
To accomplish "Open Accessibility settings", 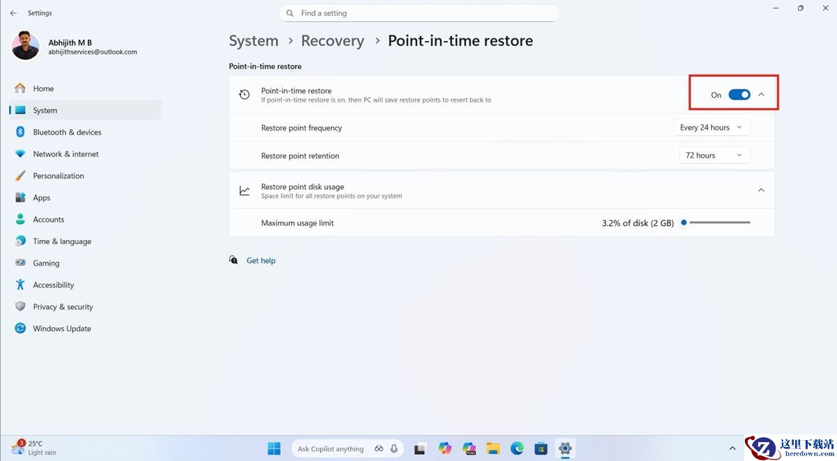I will (x=53, y=285).
